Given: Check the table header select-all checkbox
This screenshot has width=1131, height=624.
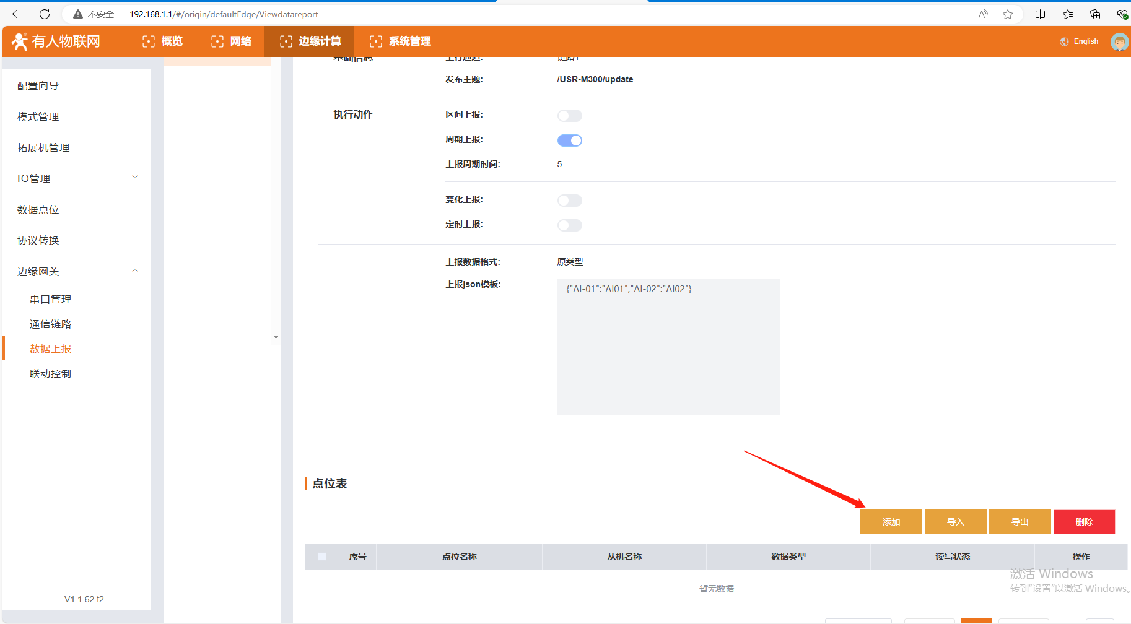Looking at the screenshot, I should [x=322, y=557].
